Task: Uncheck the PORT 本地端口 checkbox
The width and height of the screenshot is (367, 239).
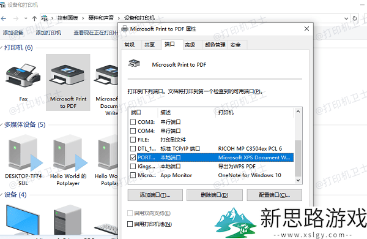Action: (x=133, y=157)
